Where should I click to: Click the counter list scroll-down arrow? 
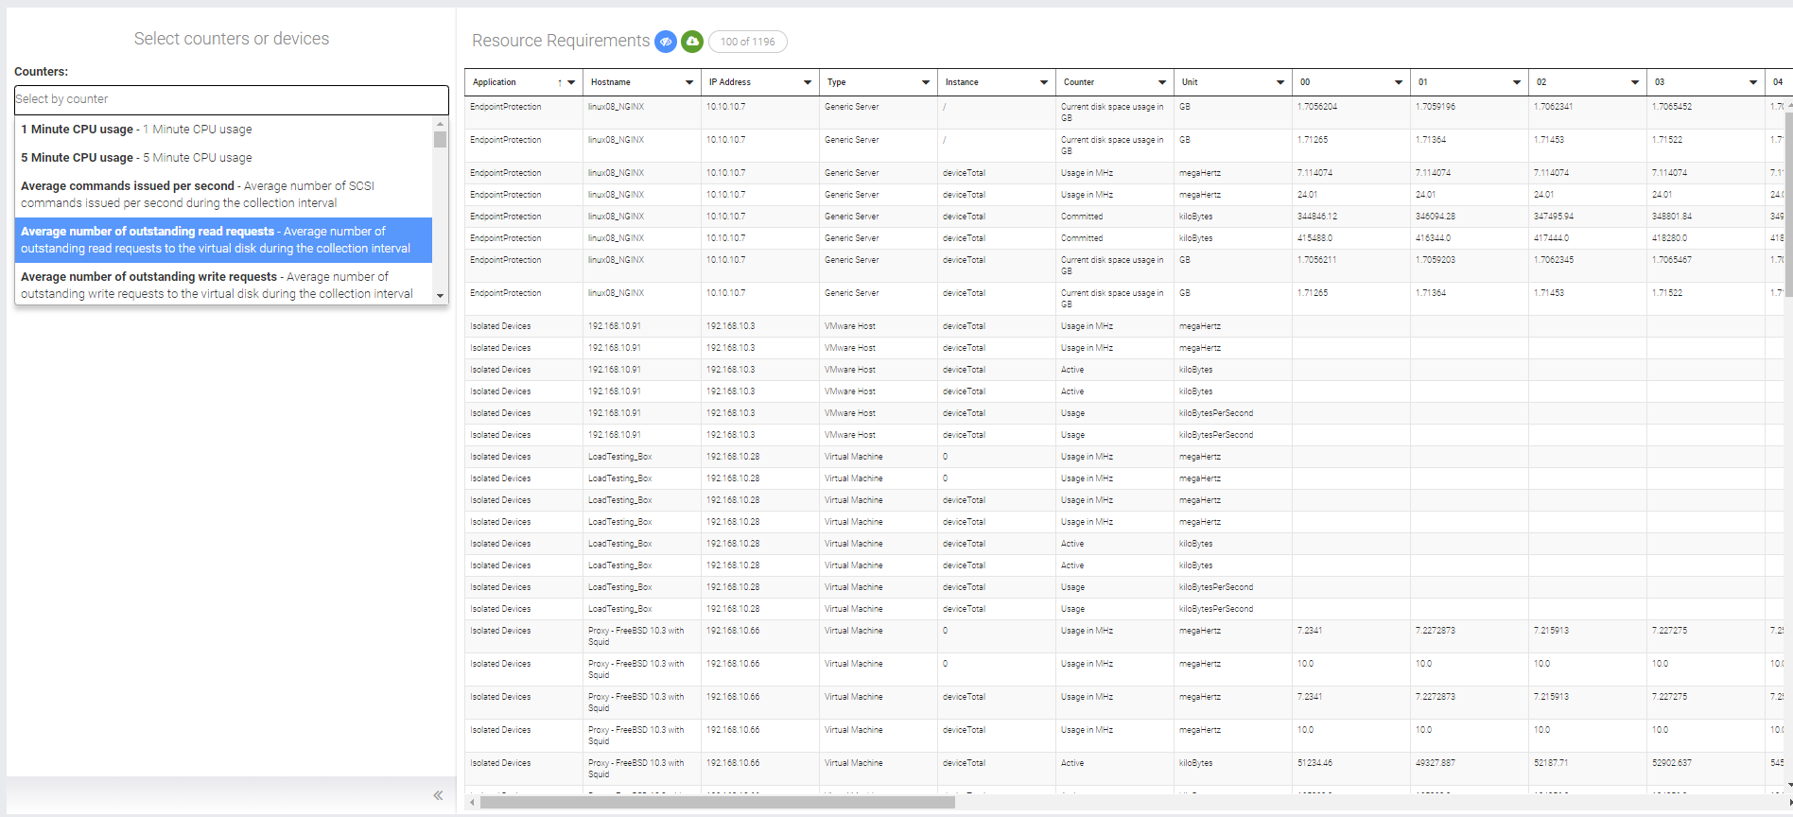tap(440, 296)
